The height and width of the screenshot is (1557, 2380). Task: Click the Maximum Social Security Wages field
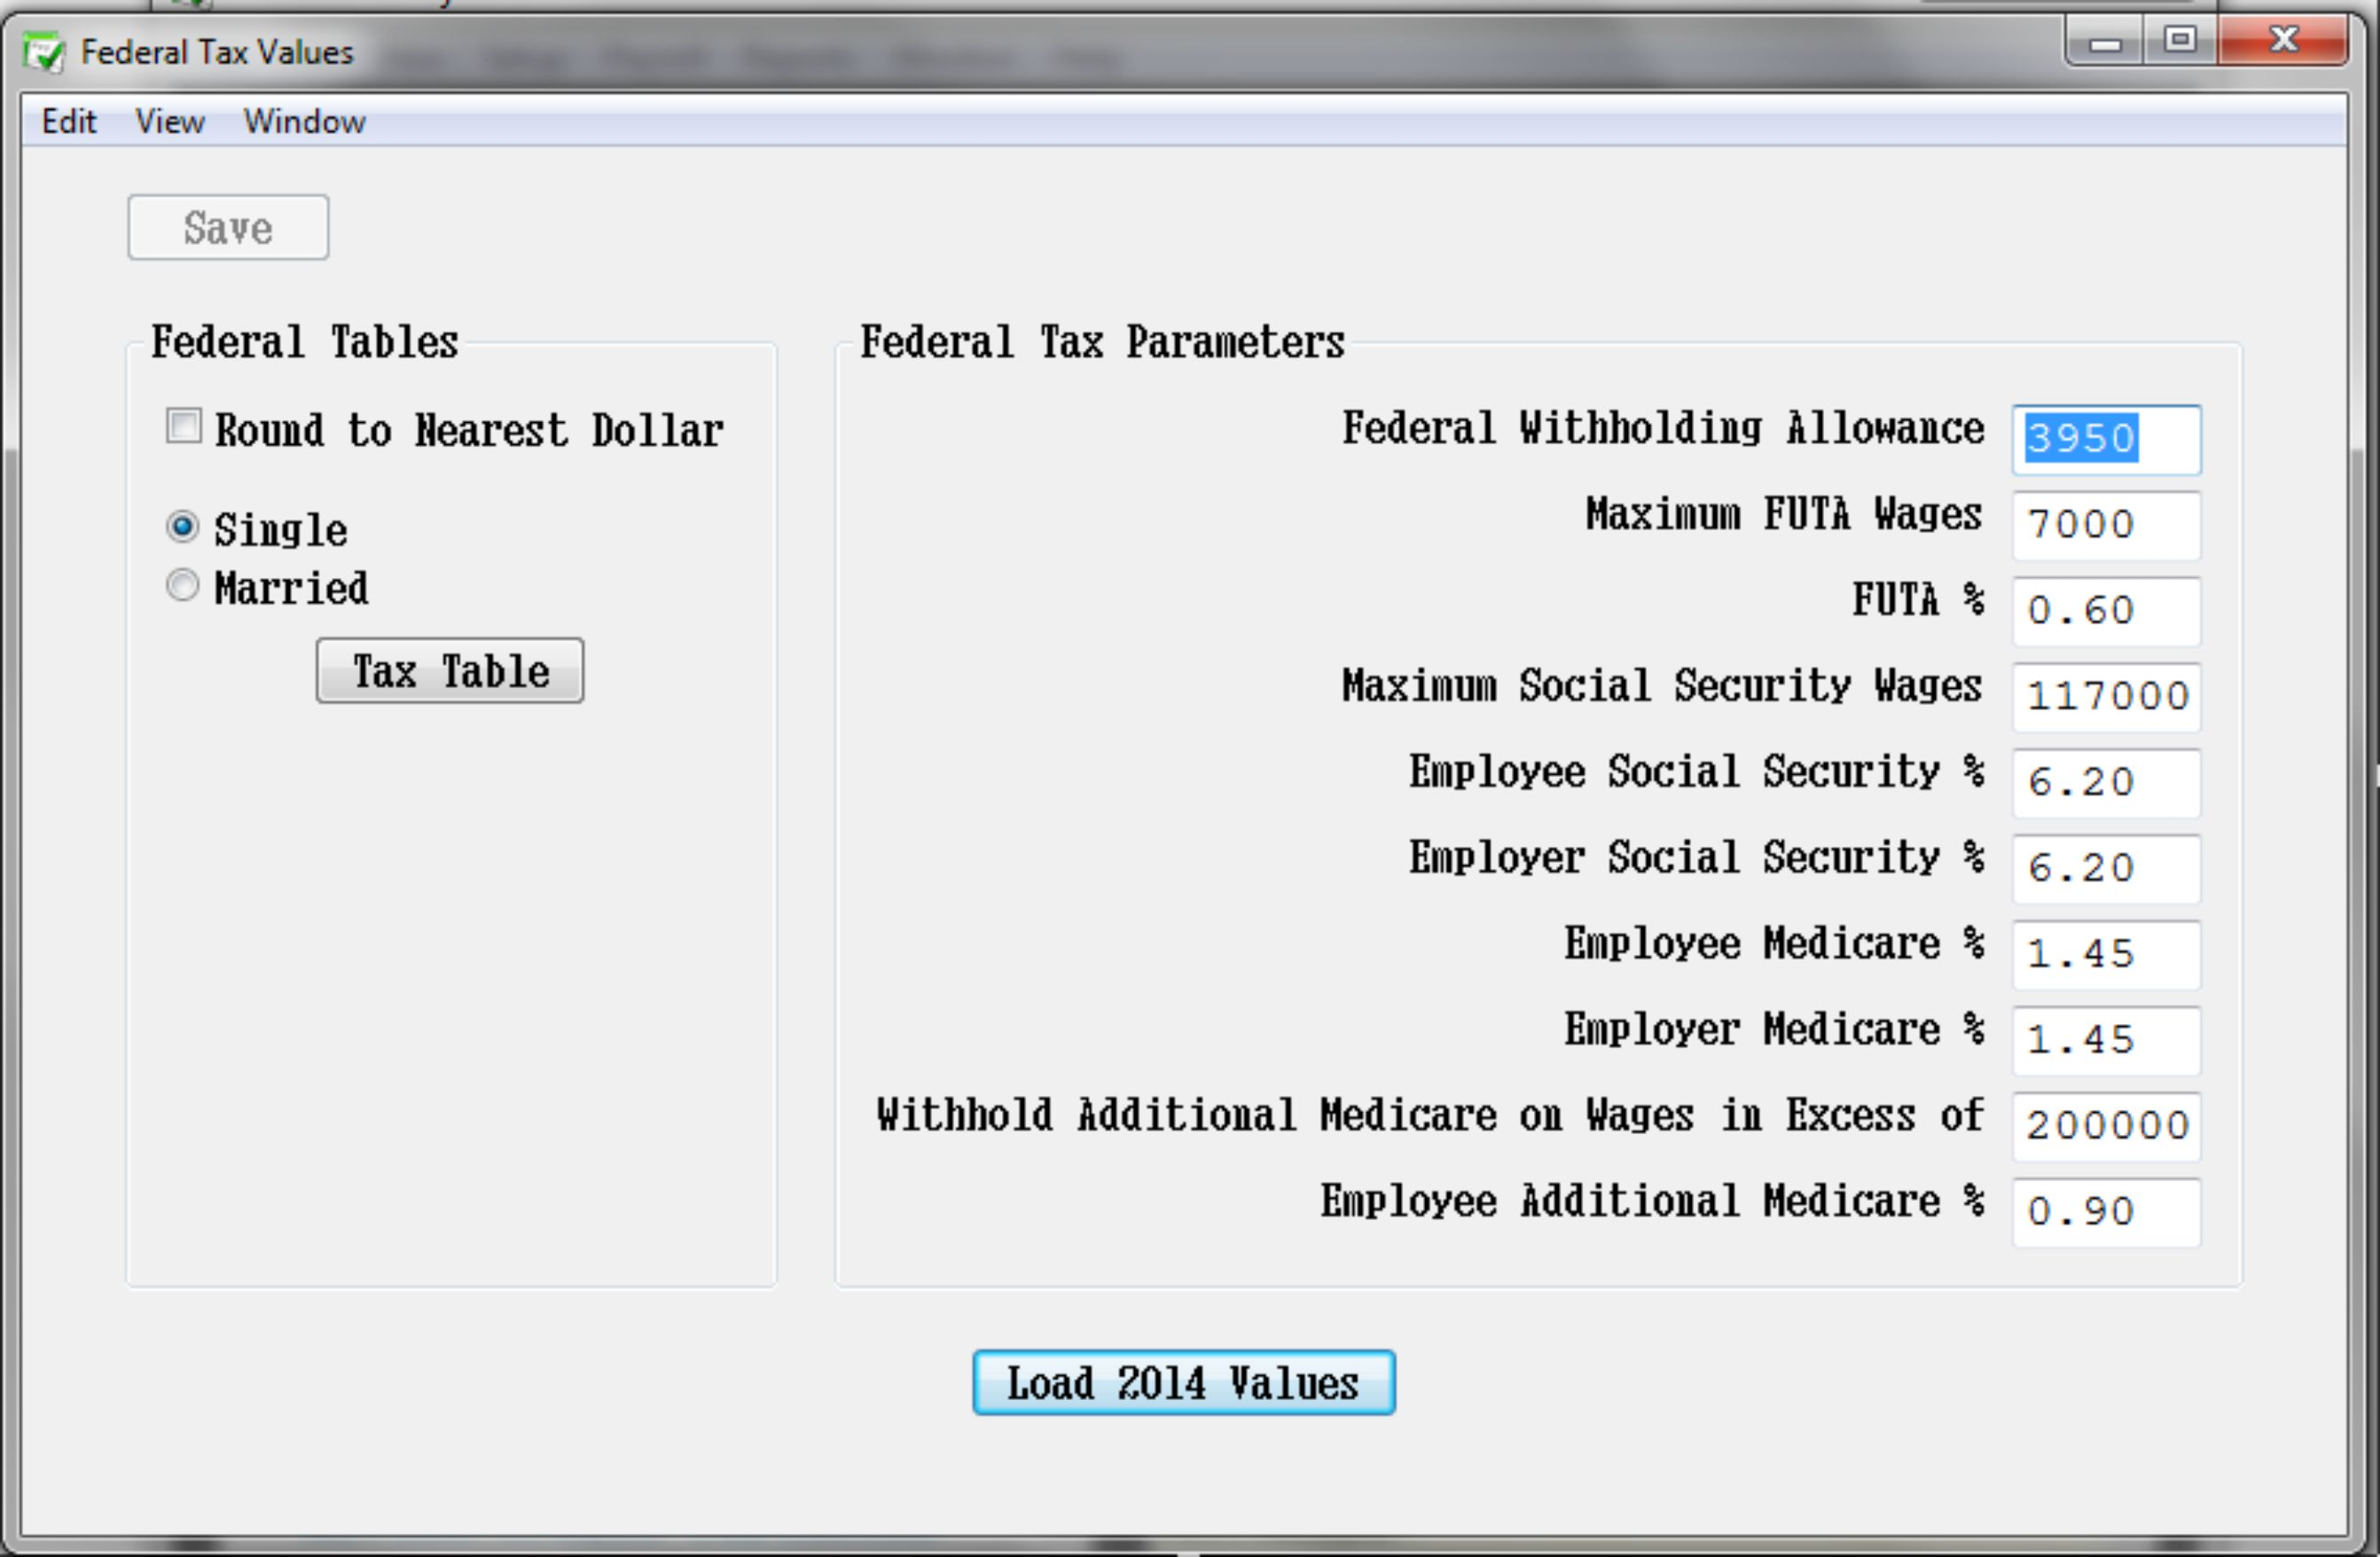click(x=2106, y=697)
